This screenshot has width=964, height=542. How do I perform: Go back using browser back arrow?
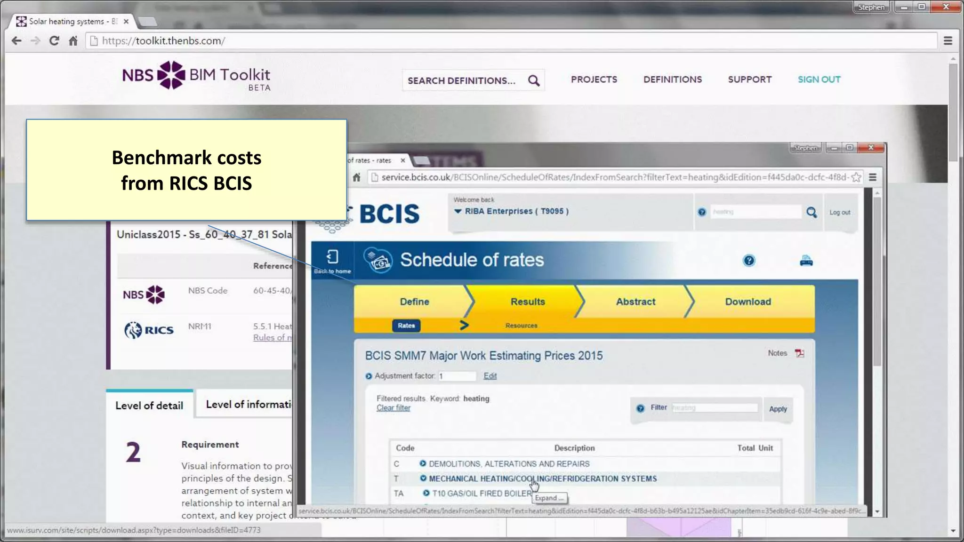pos(16,41)
